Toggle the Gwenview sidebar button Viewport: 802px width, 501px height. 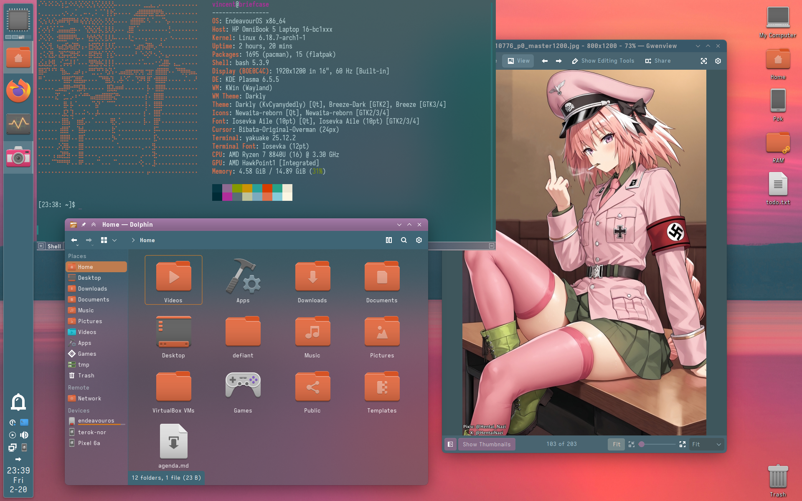click(x=450, y=444)
